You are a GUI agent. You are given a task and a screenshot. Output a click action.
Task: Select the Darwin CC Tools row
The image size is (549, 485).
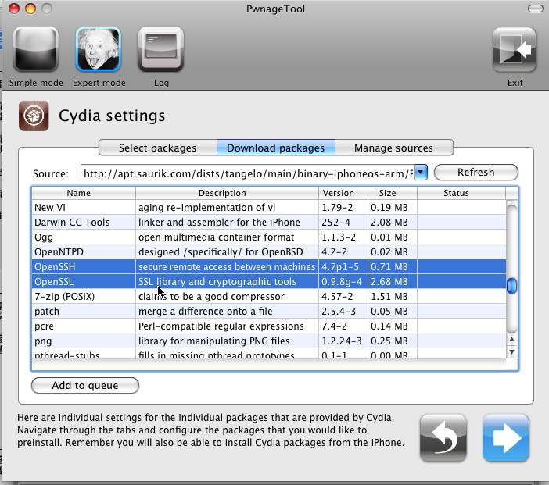(269, 222)
